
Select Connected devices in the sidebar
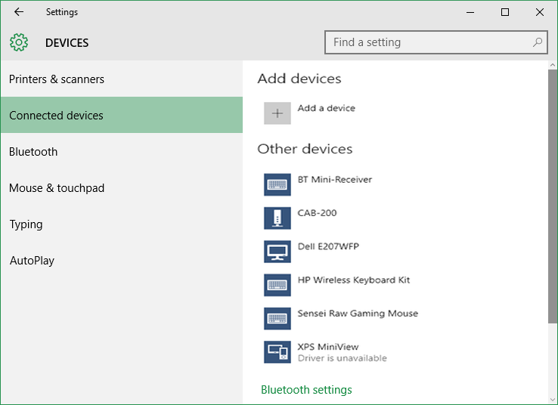[122, 115]
